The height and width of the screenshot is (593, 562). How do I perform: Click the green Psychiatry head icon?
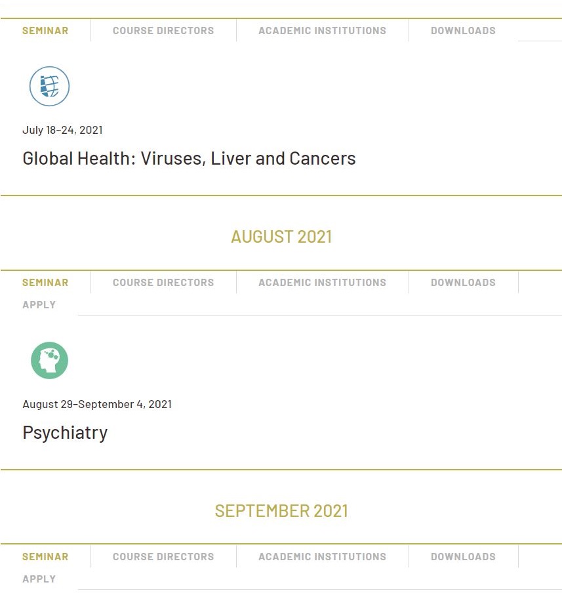point(50,360)
